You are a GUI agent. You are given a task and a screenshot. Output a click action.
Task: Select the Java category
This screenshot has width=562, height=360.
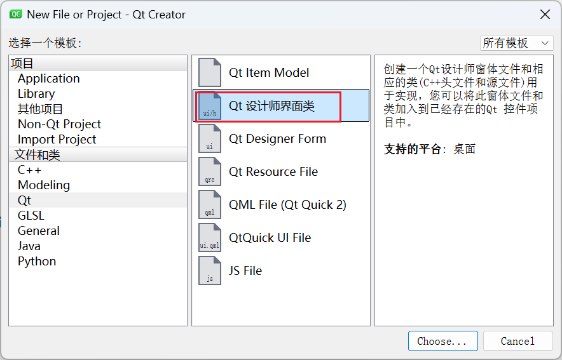(x=98, y=246)
